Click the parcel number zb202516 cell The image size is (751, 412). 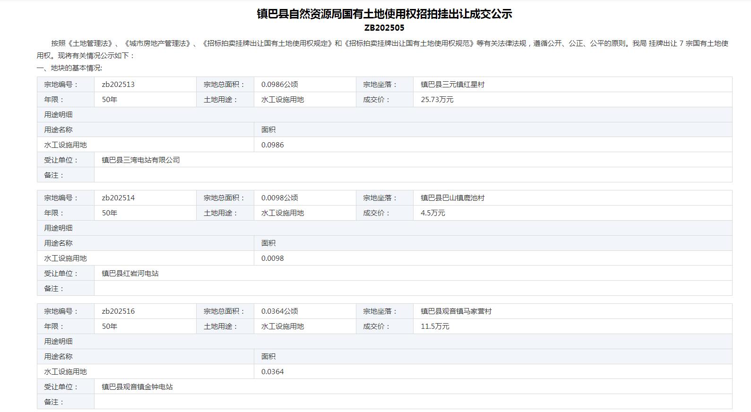click(118, 311)
